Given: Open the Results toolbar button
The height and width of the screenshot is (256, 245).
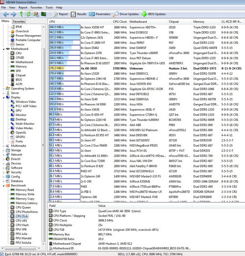Looking at the screenshot, I should (x=79, y=14).
